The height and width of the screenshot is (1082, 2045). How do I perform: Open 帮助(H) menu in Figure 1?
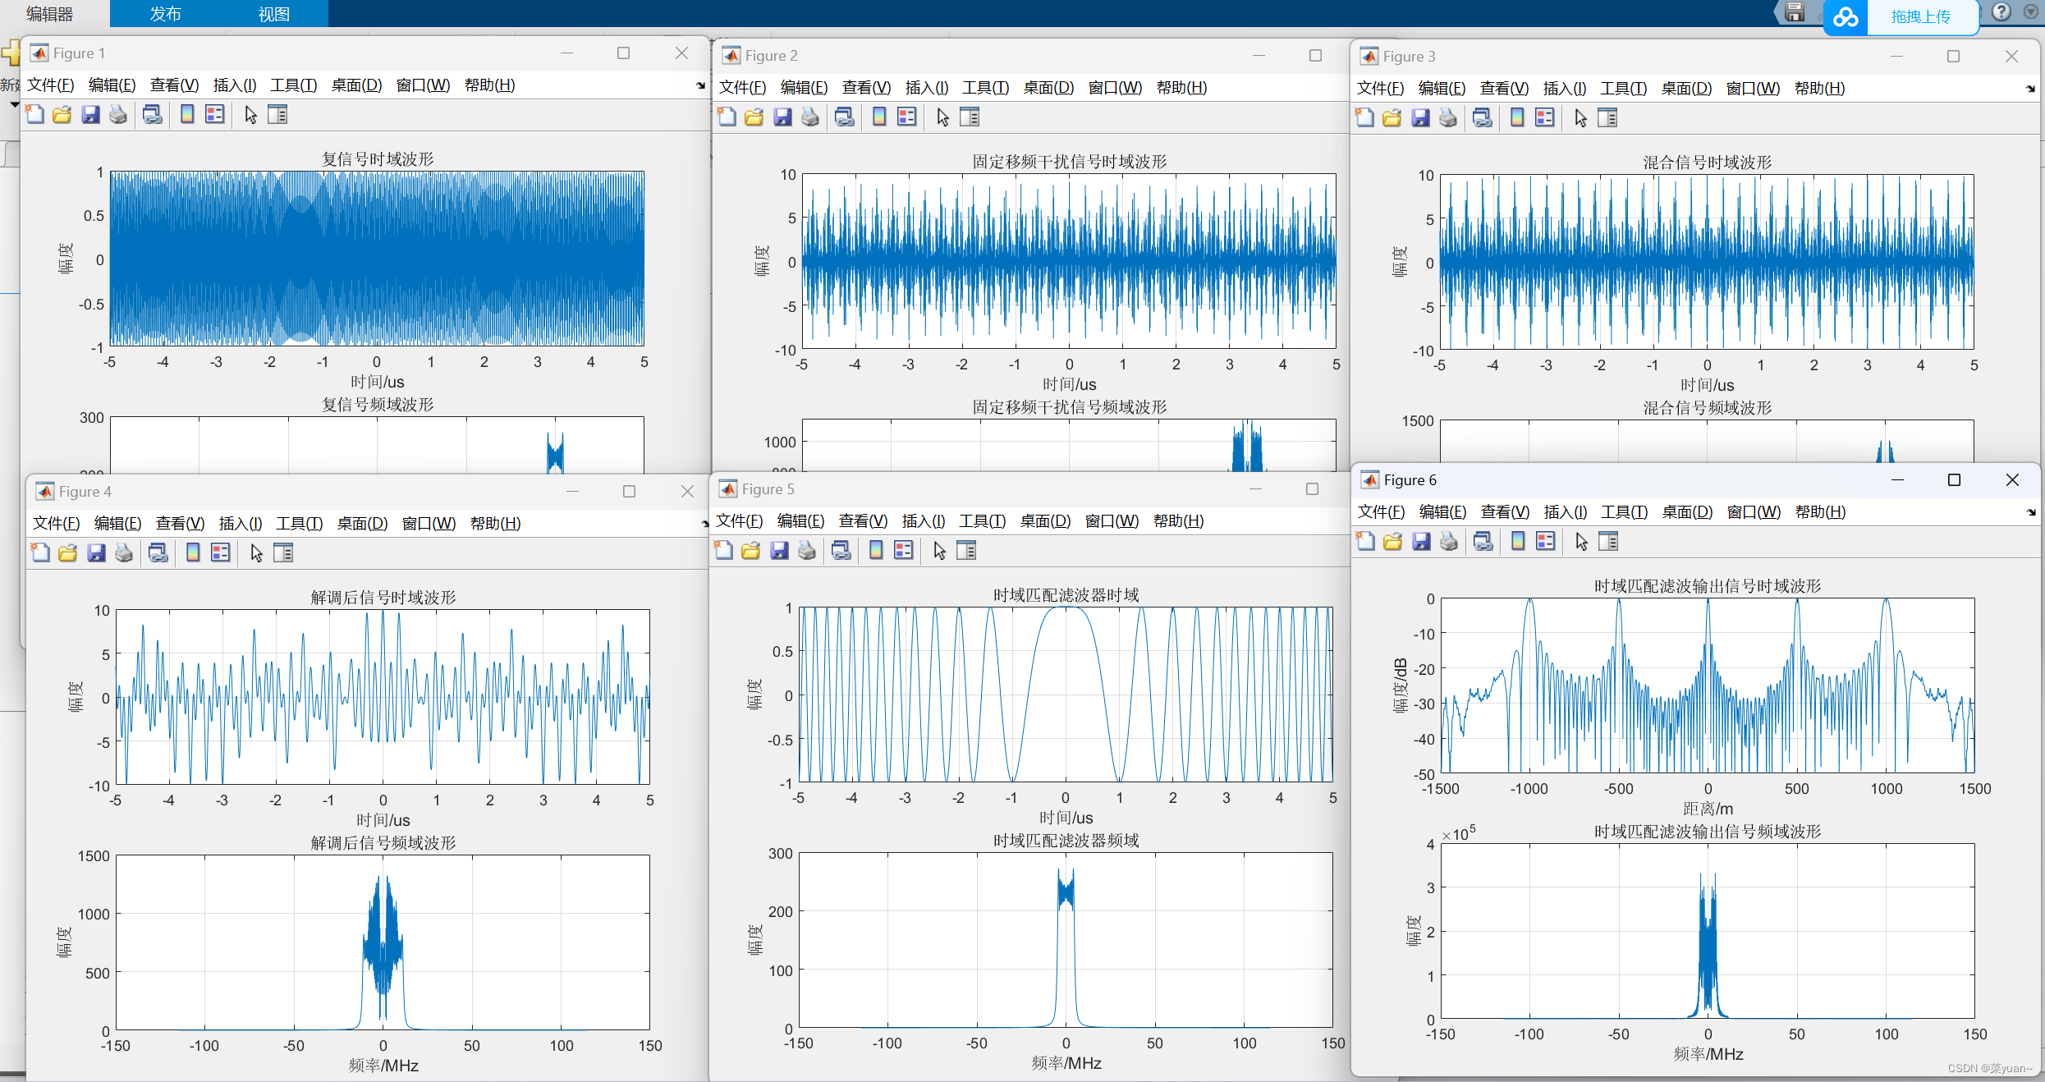coord(490,85)
